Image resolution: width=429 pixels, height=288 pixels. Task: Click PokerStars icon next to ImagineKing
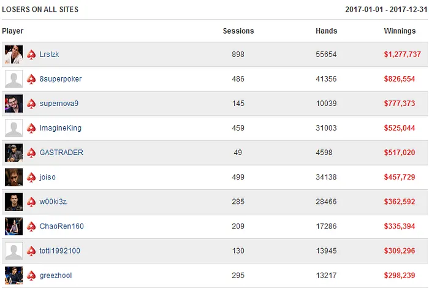pyautogui.click(x=31, y=128)
